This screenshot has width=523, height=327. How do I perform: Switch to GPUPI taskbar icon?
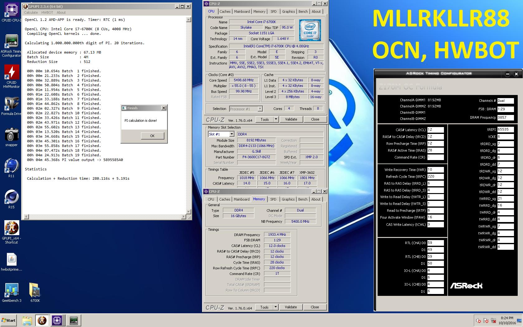click(42, 320)
